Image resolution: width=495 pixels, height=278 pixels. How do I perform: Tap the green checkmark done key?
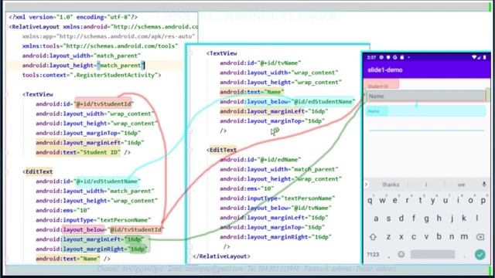click(x=480, y=254)
